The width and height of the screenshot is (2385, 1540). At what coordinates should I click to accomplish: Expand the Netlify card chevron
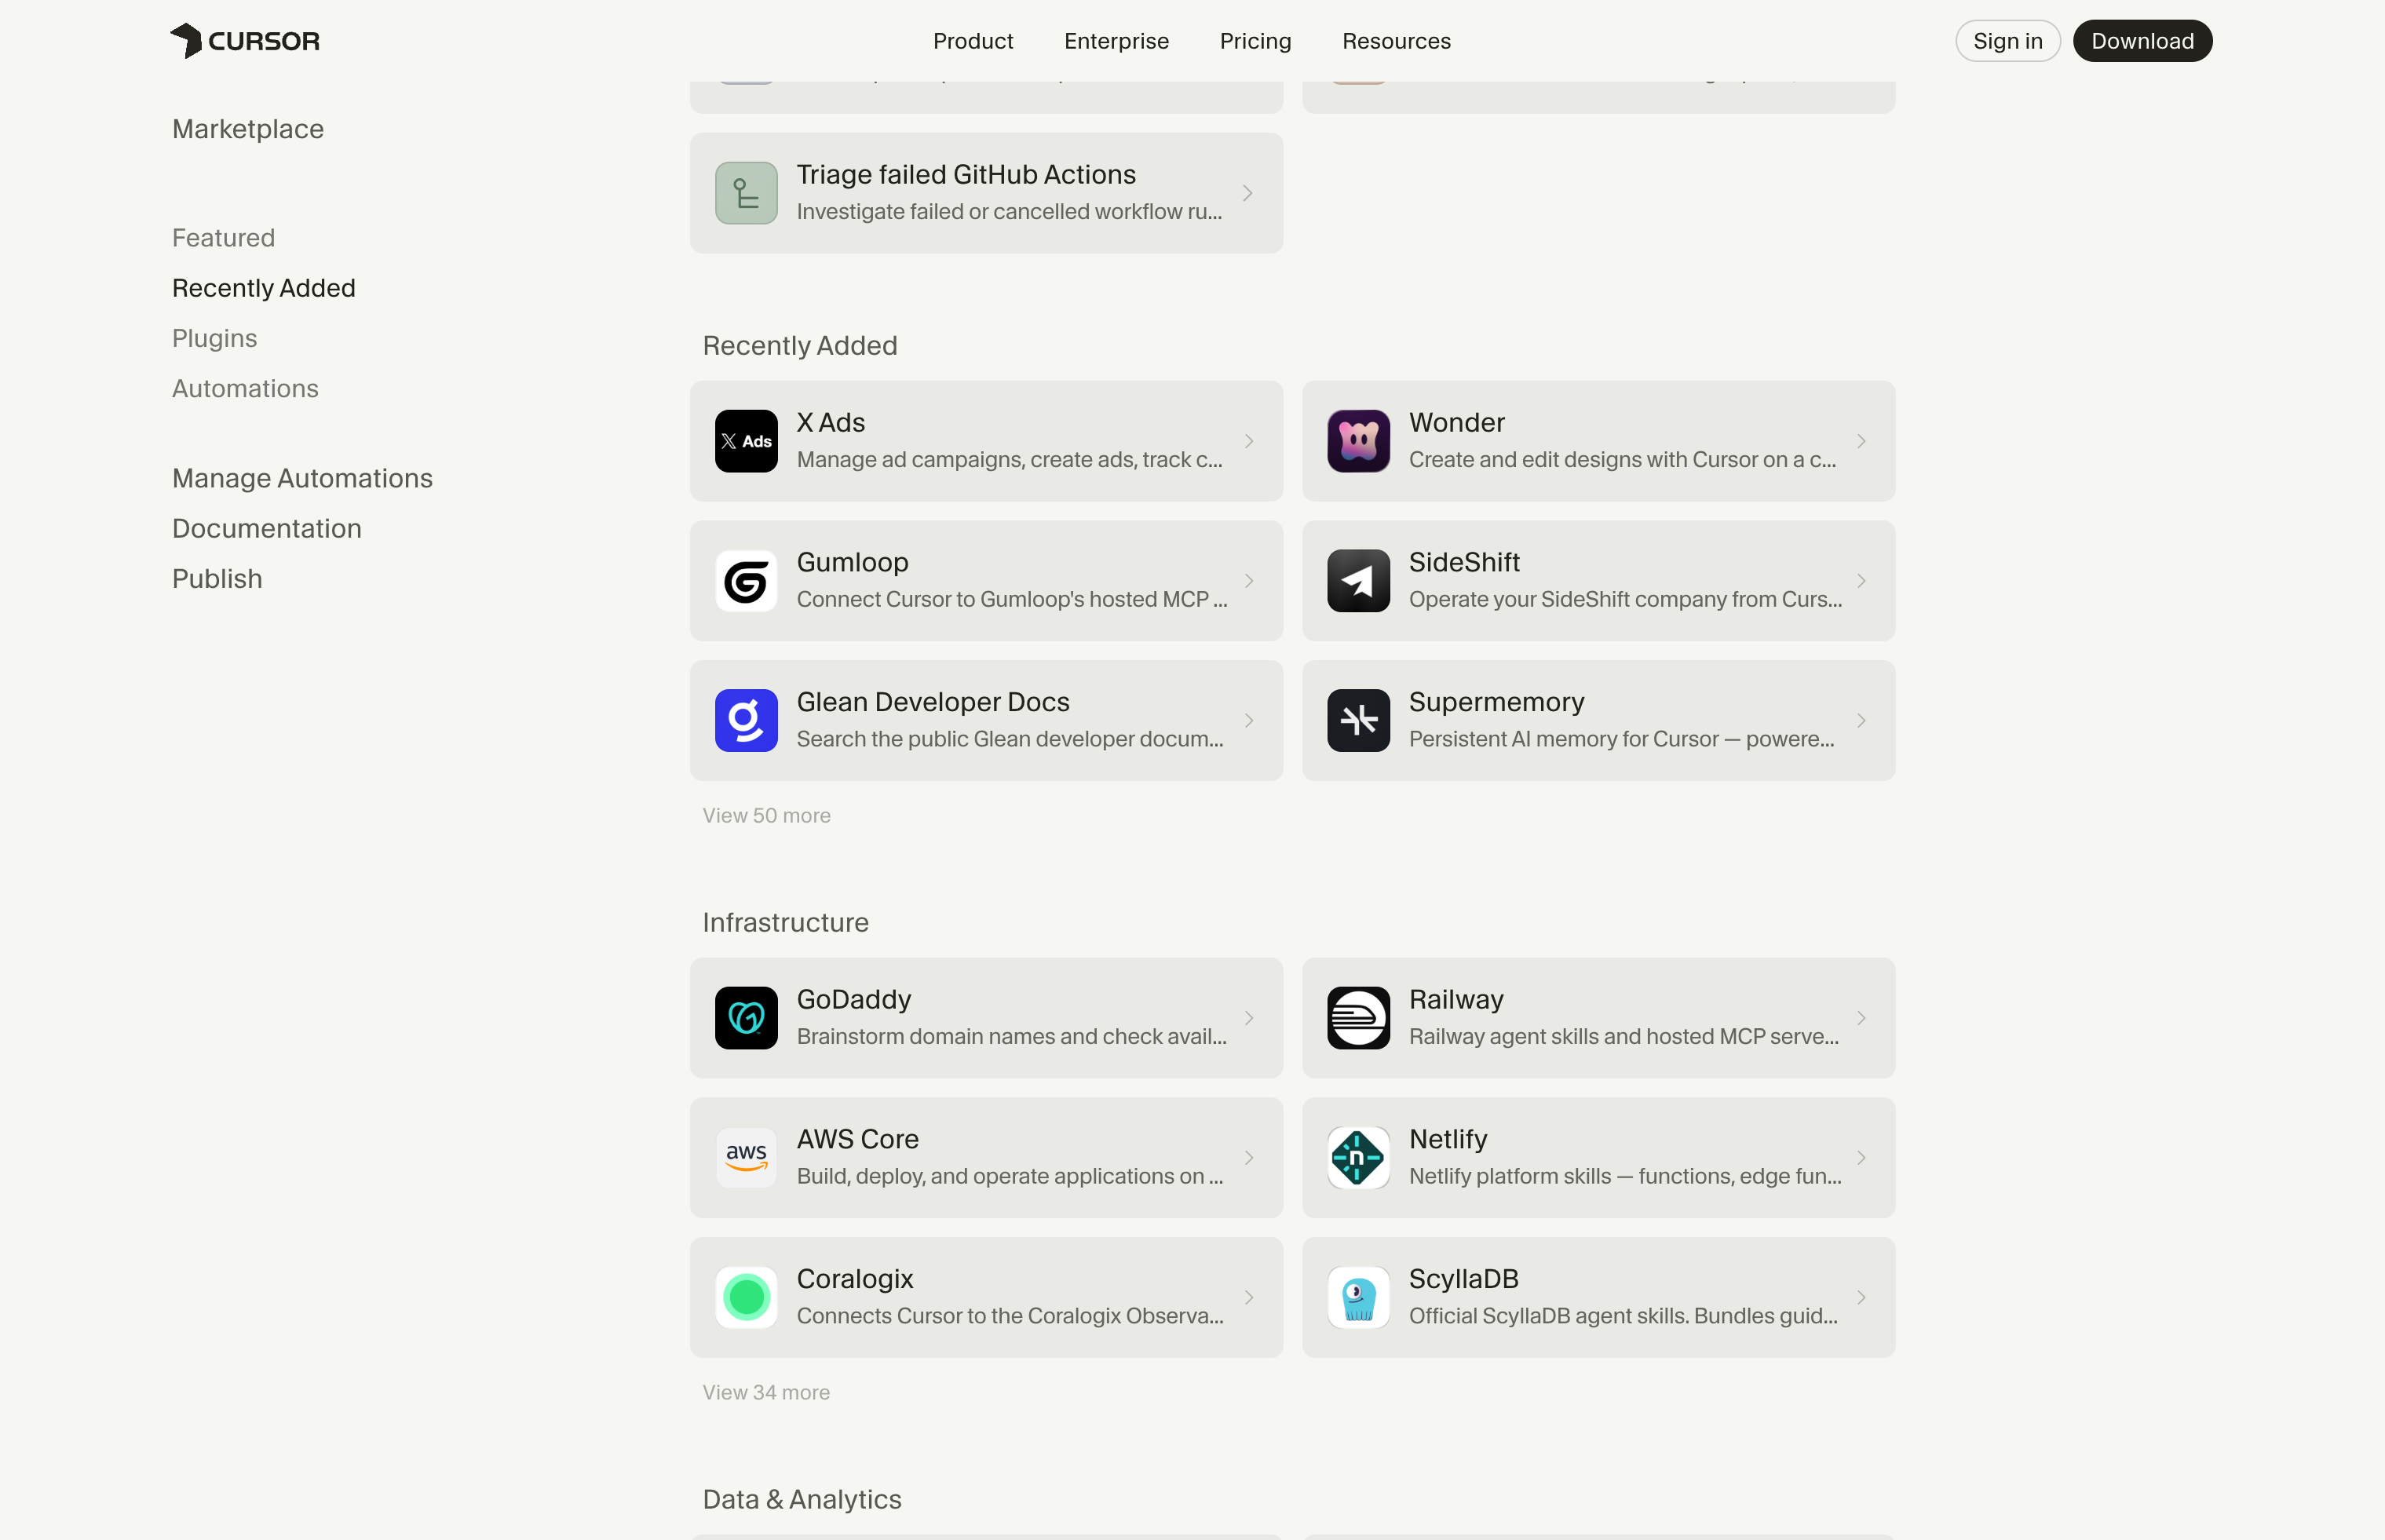click(1861, 1158)
